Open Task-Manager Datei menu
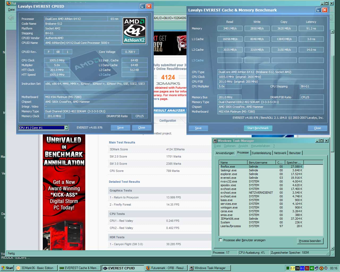 (x=218, y=146)
